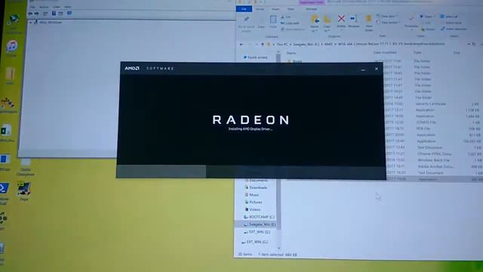Click Copy path in the Explorer ribbon
Screen dimensions: 483x272
(290, 23)
